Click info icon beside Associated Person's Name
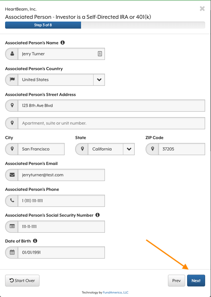211x297 pixels. click(63, 43)
